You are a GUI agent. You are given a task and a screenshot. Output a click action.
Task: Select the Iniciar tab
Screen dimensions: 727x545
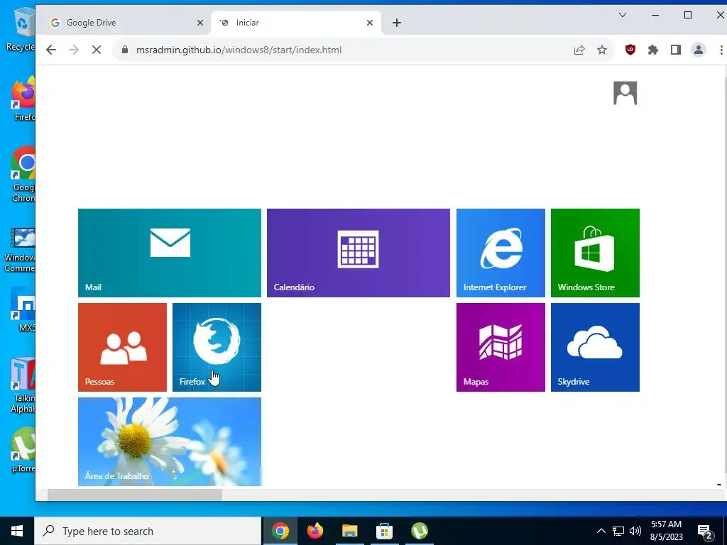297,23
